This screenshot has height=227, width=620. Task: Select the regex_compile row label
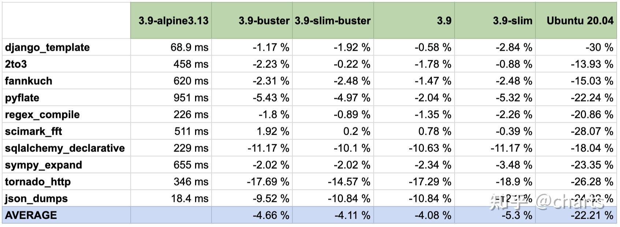pyautogui.click(x=42, y=115)
